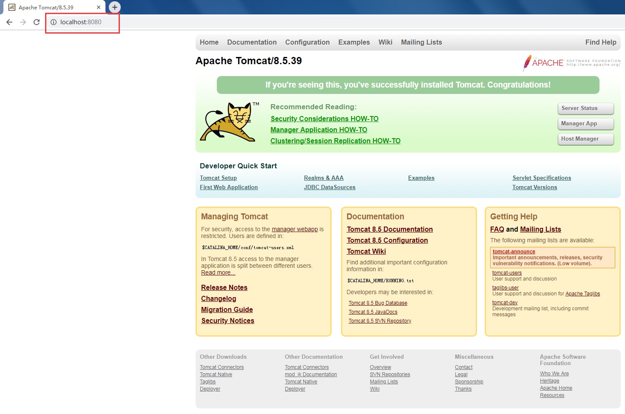Open the Servlet Specifications link
625x414 pixels.
click(542, 178)
